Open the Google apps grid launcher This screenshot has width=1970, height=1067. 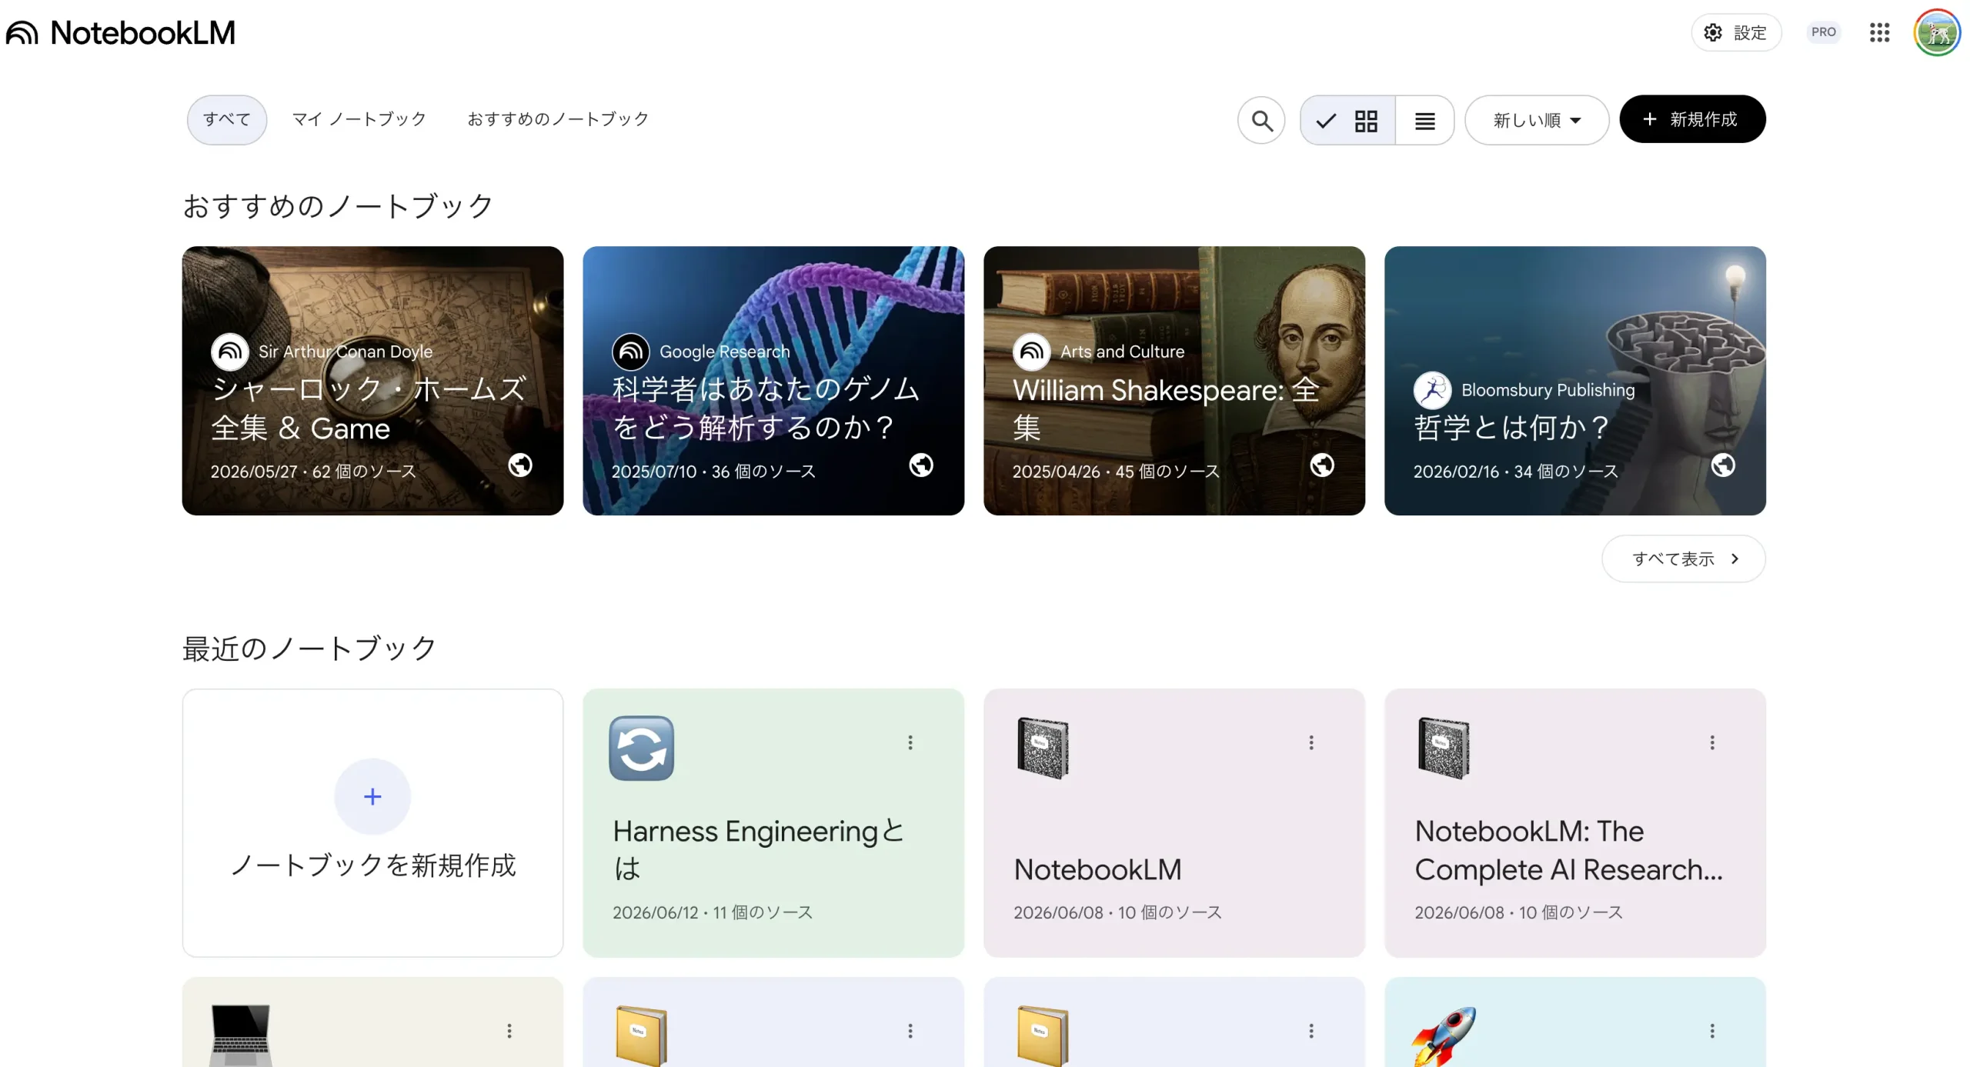click(x=1879, y=32)
